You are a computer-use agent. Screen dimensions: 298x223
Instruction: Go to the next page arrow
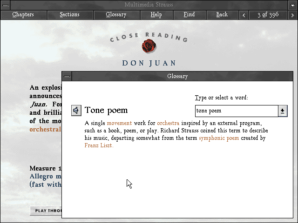click(292, 15)
